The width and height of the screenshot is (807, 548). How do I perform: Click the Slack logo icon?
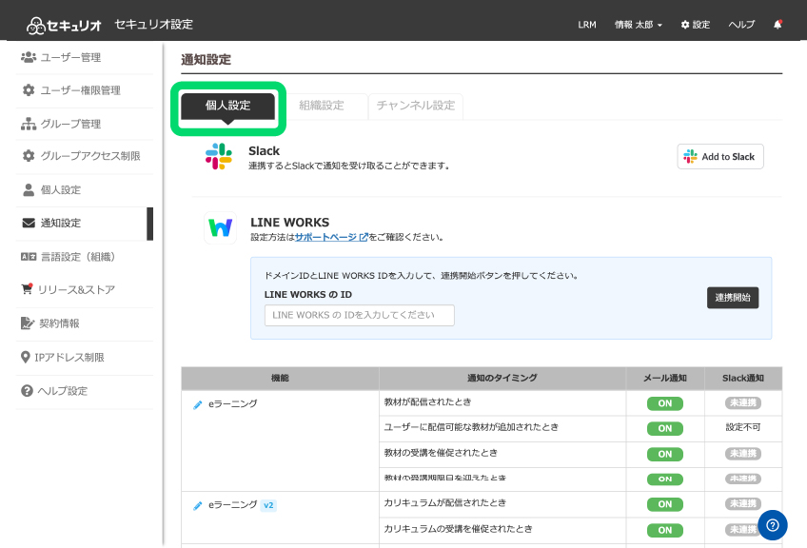219,157
